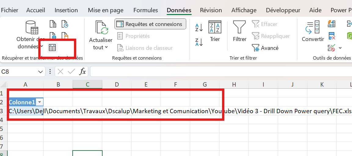The width and height of the screenshot is (352, 156).
Task: Select row 5 header
Action: pyautogui.click(x=4, y=128)
